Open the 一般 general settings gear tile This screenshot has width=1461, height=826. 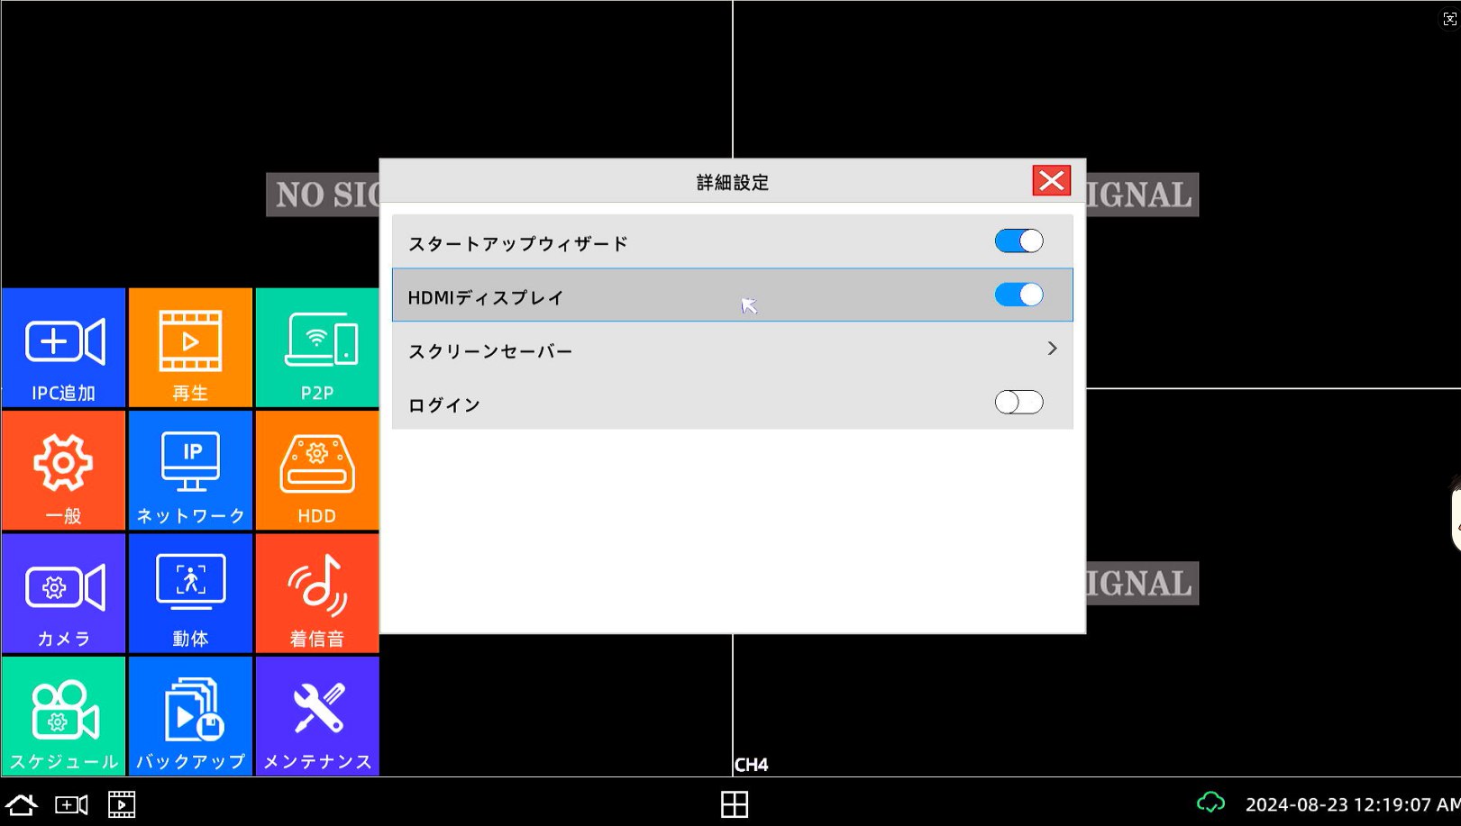[63, 470]
